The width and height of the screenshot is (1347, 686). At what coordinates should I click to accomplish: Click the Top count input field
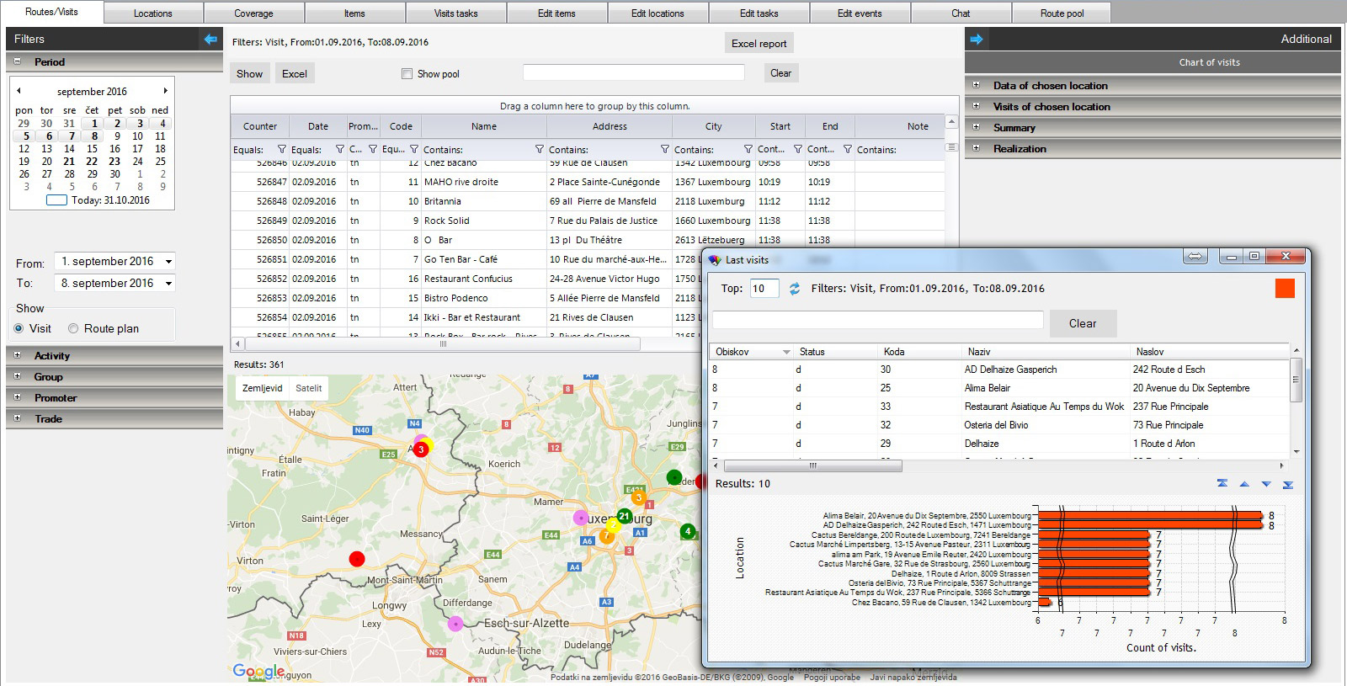(764, 289)
